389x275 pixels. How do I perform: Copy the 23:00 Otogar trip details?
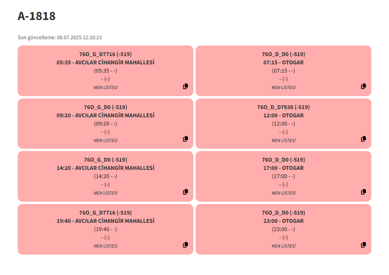363,245
